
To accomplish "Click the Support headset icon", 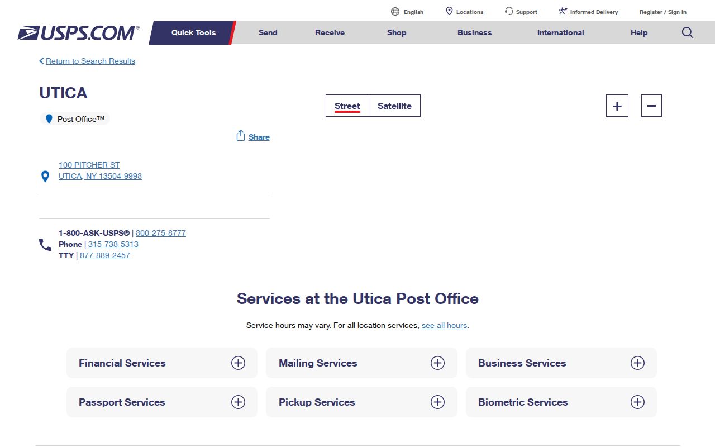I will [509, 11].
